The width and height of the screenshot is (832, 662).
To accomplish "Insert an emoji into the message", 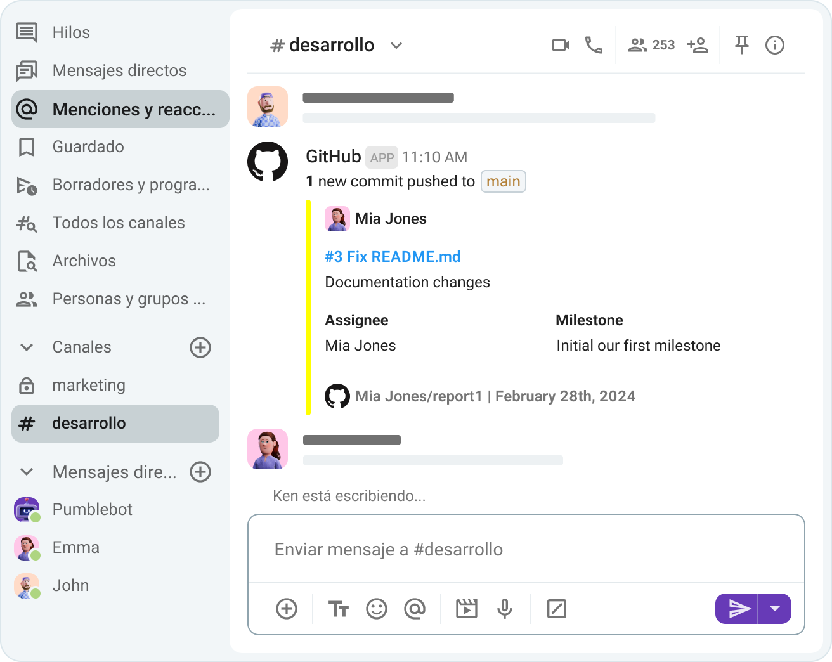I will click(x=377, y=609).
